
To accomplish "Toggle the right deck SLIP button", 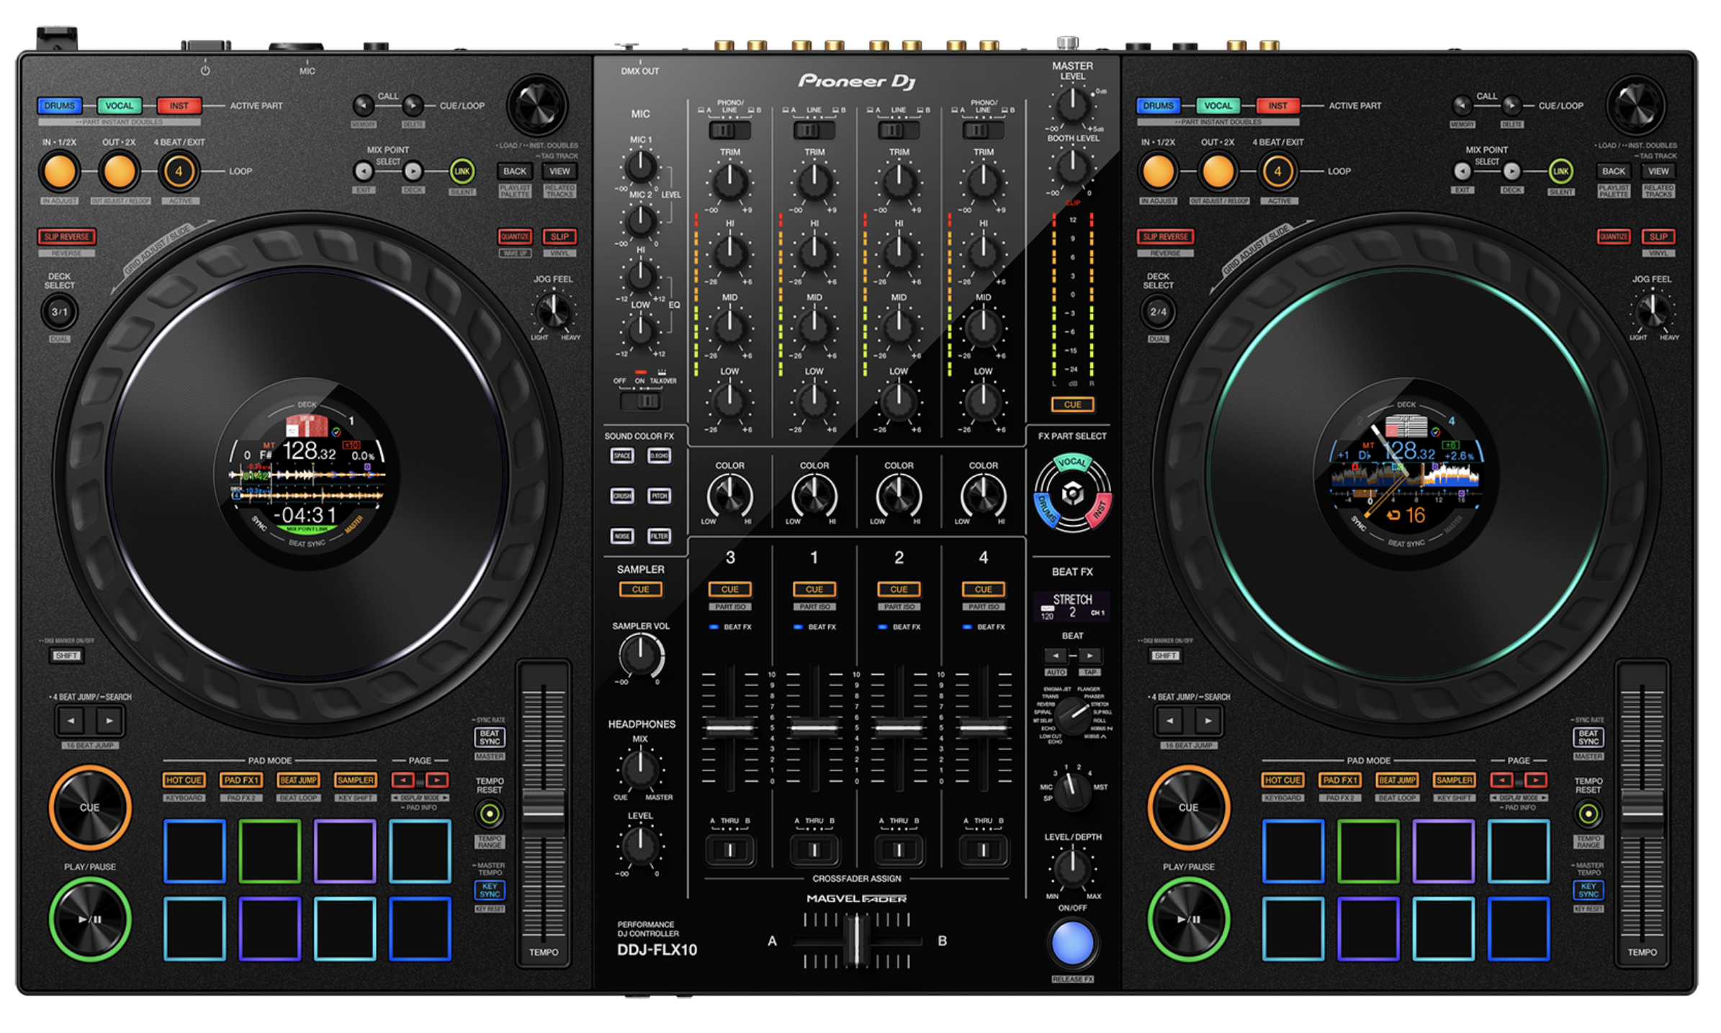I will tap(1658, 237).
